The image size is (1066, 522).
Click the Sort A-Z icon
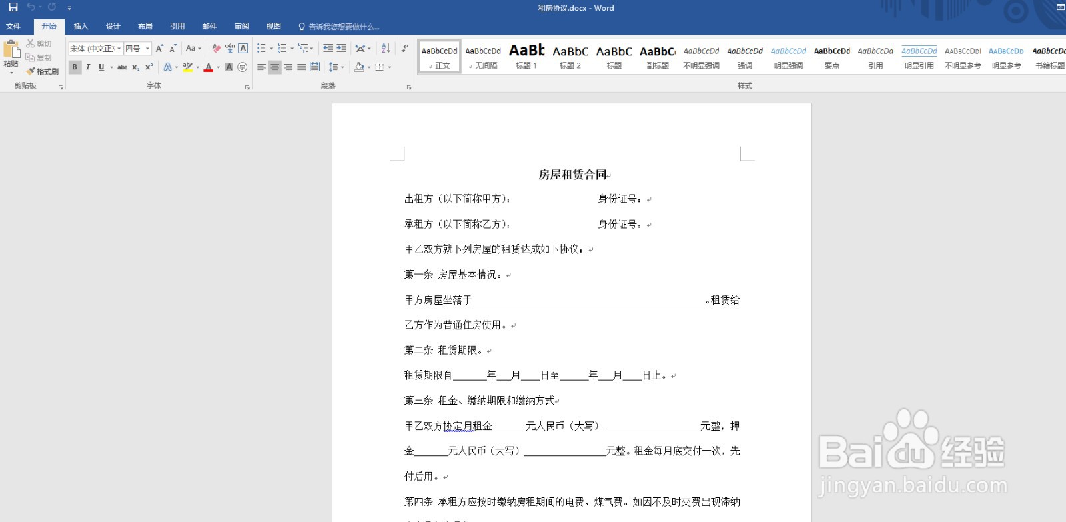point(386,49)
